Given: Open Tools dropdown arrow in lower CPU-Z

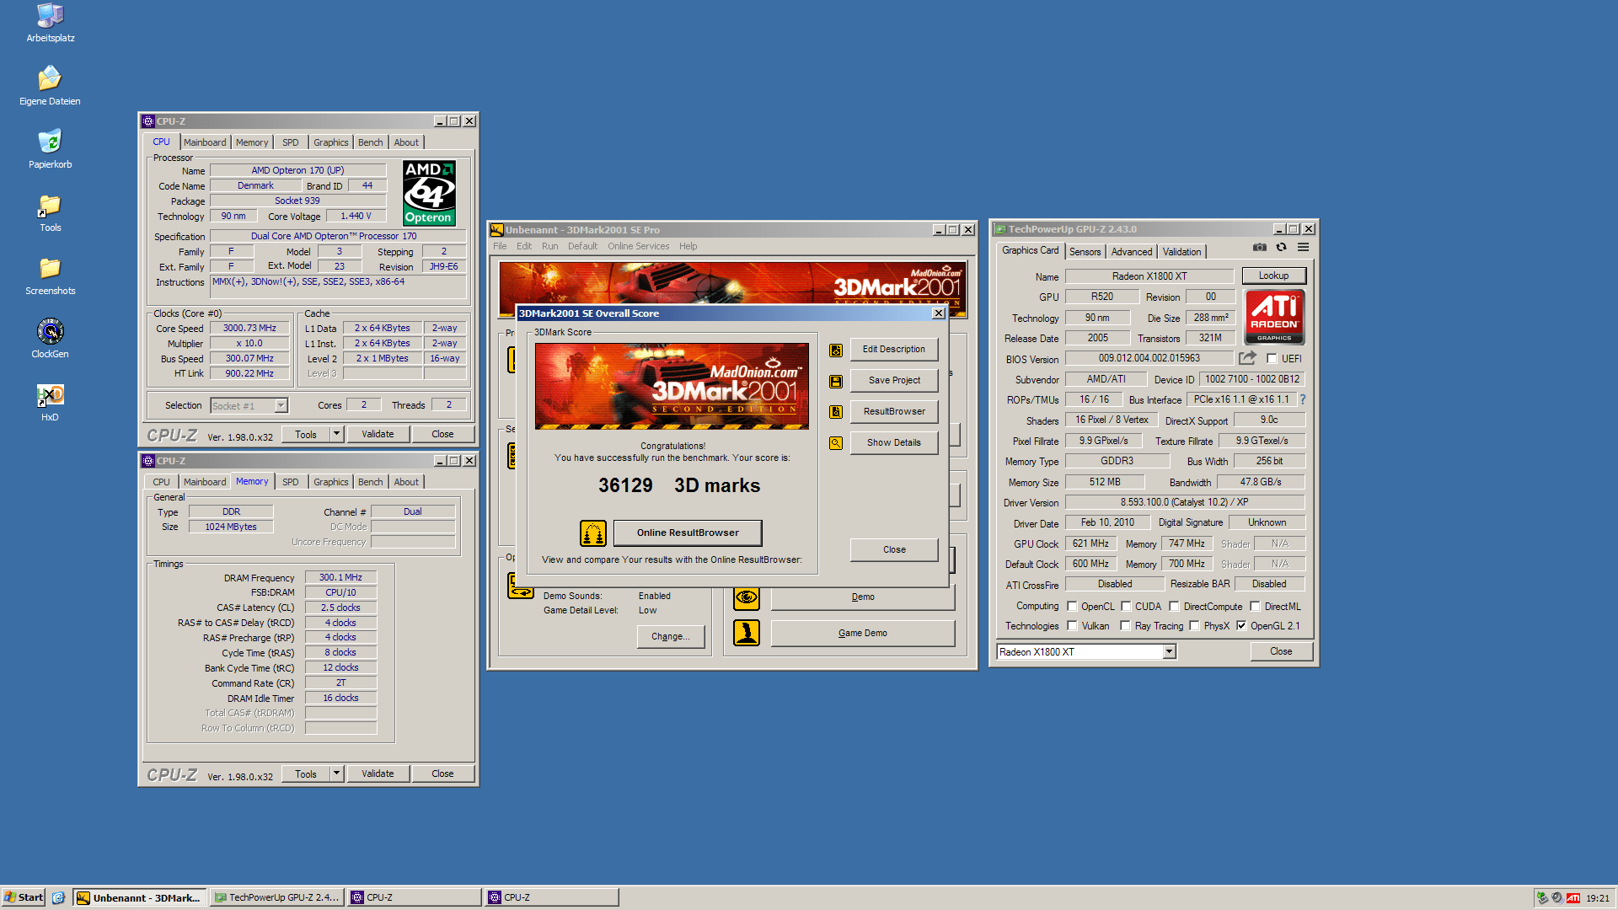Looking at the screenshot, I should click(x=336, y=774).
